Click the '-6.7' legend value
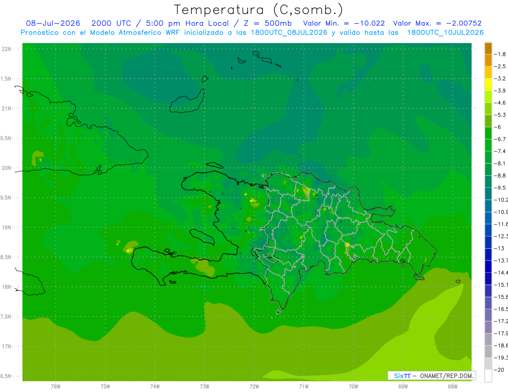Viewport: 508px width, 392px height. click(501, 139)
